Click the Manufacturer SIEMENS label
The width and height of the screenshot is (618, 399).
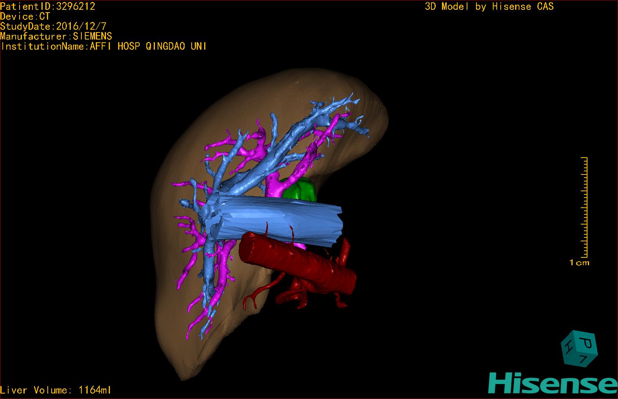coord(56,36)
